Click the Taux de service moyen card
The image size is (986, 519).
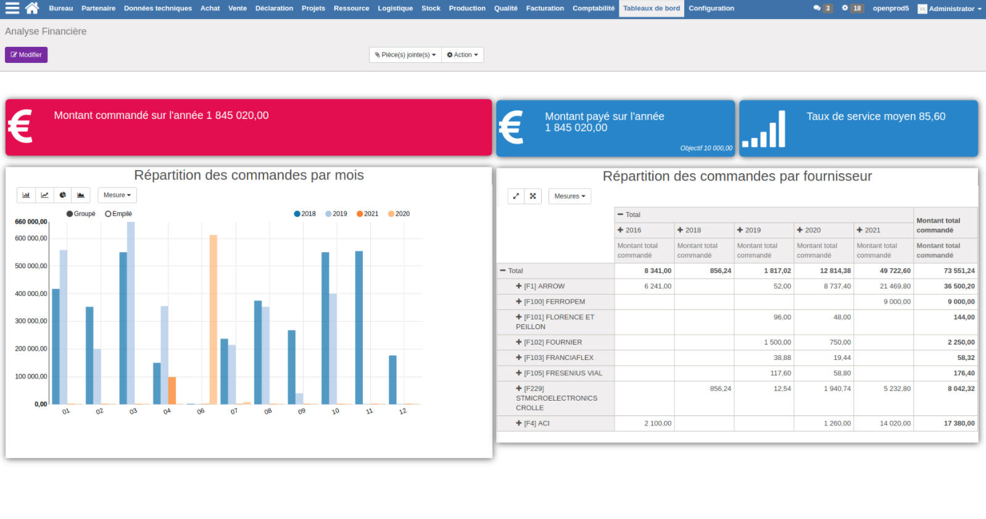coord(859,128)
